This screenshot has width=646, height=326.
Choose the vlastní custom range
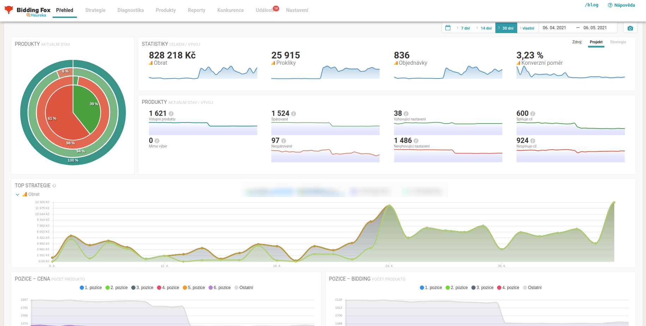click(528, 28)
